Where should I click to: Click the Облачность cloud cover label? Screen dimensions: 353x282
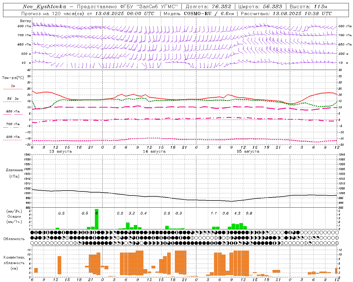pos(14,239)
